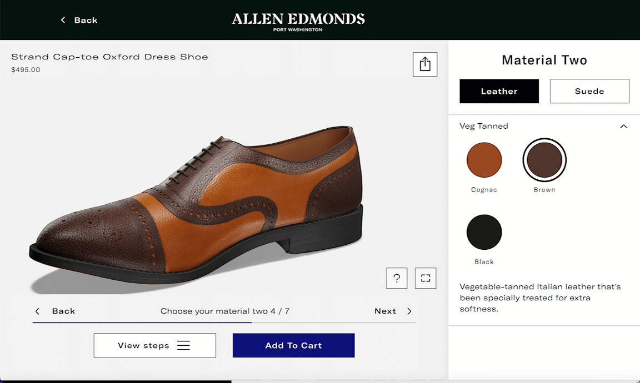Click the share icon above the shoe

(425, 64)
